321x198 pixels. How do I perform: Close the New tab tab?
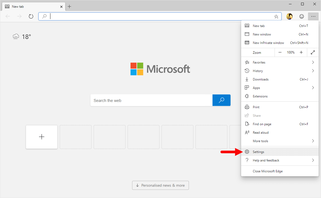[x=61, y=6]
